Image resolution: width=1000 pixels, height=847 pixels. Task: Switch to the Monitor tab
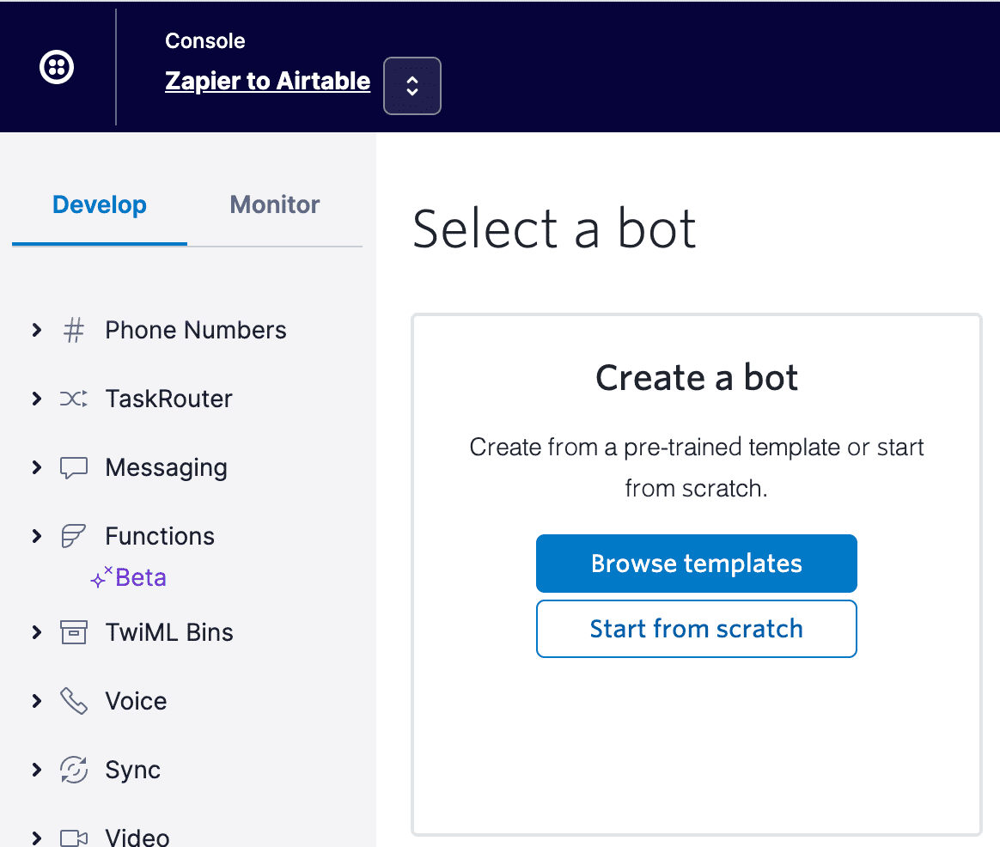[275, 205]
